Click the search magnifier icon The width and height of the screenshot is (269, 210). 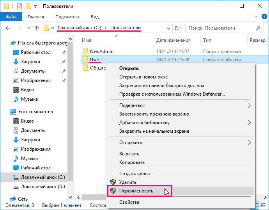tap(258, 28)
